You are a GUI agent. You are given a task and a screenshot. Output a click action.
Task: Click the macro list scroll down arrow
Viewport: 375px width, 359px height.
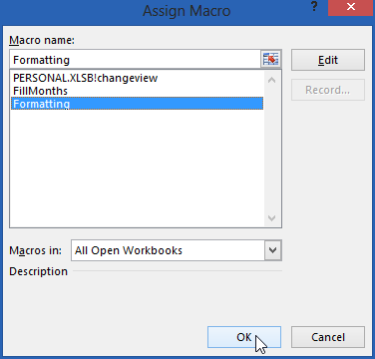pos(272,218)
